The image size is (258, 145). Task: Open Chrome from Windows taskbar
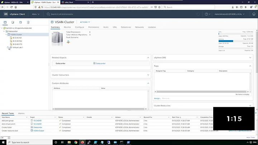coord(76,142)
